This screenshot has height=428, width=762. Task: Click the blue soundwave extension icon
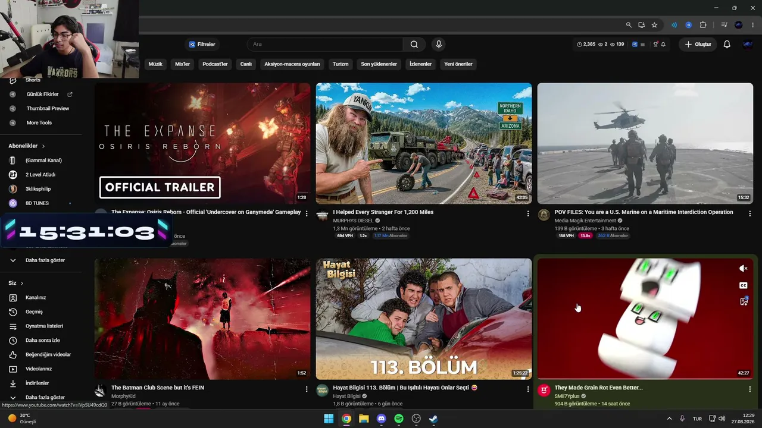click(x=674, y=25)
